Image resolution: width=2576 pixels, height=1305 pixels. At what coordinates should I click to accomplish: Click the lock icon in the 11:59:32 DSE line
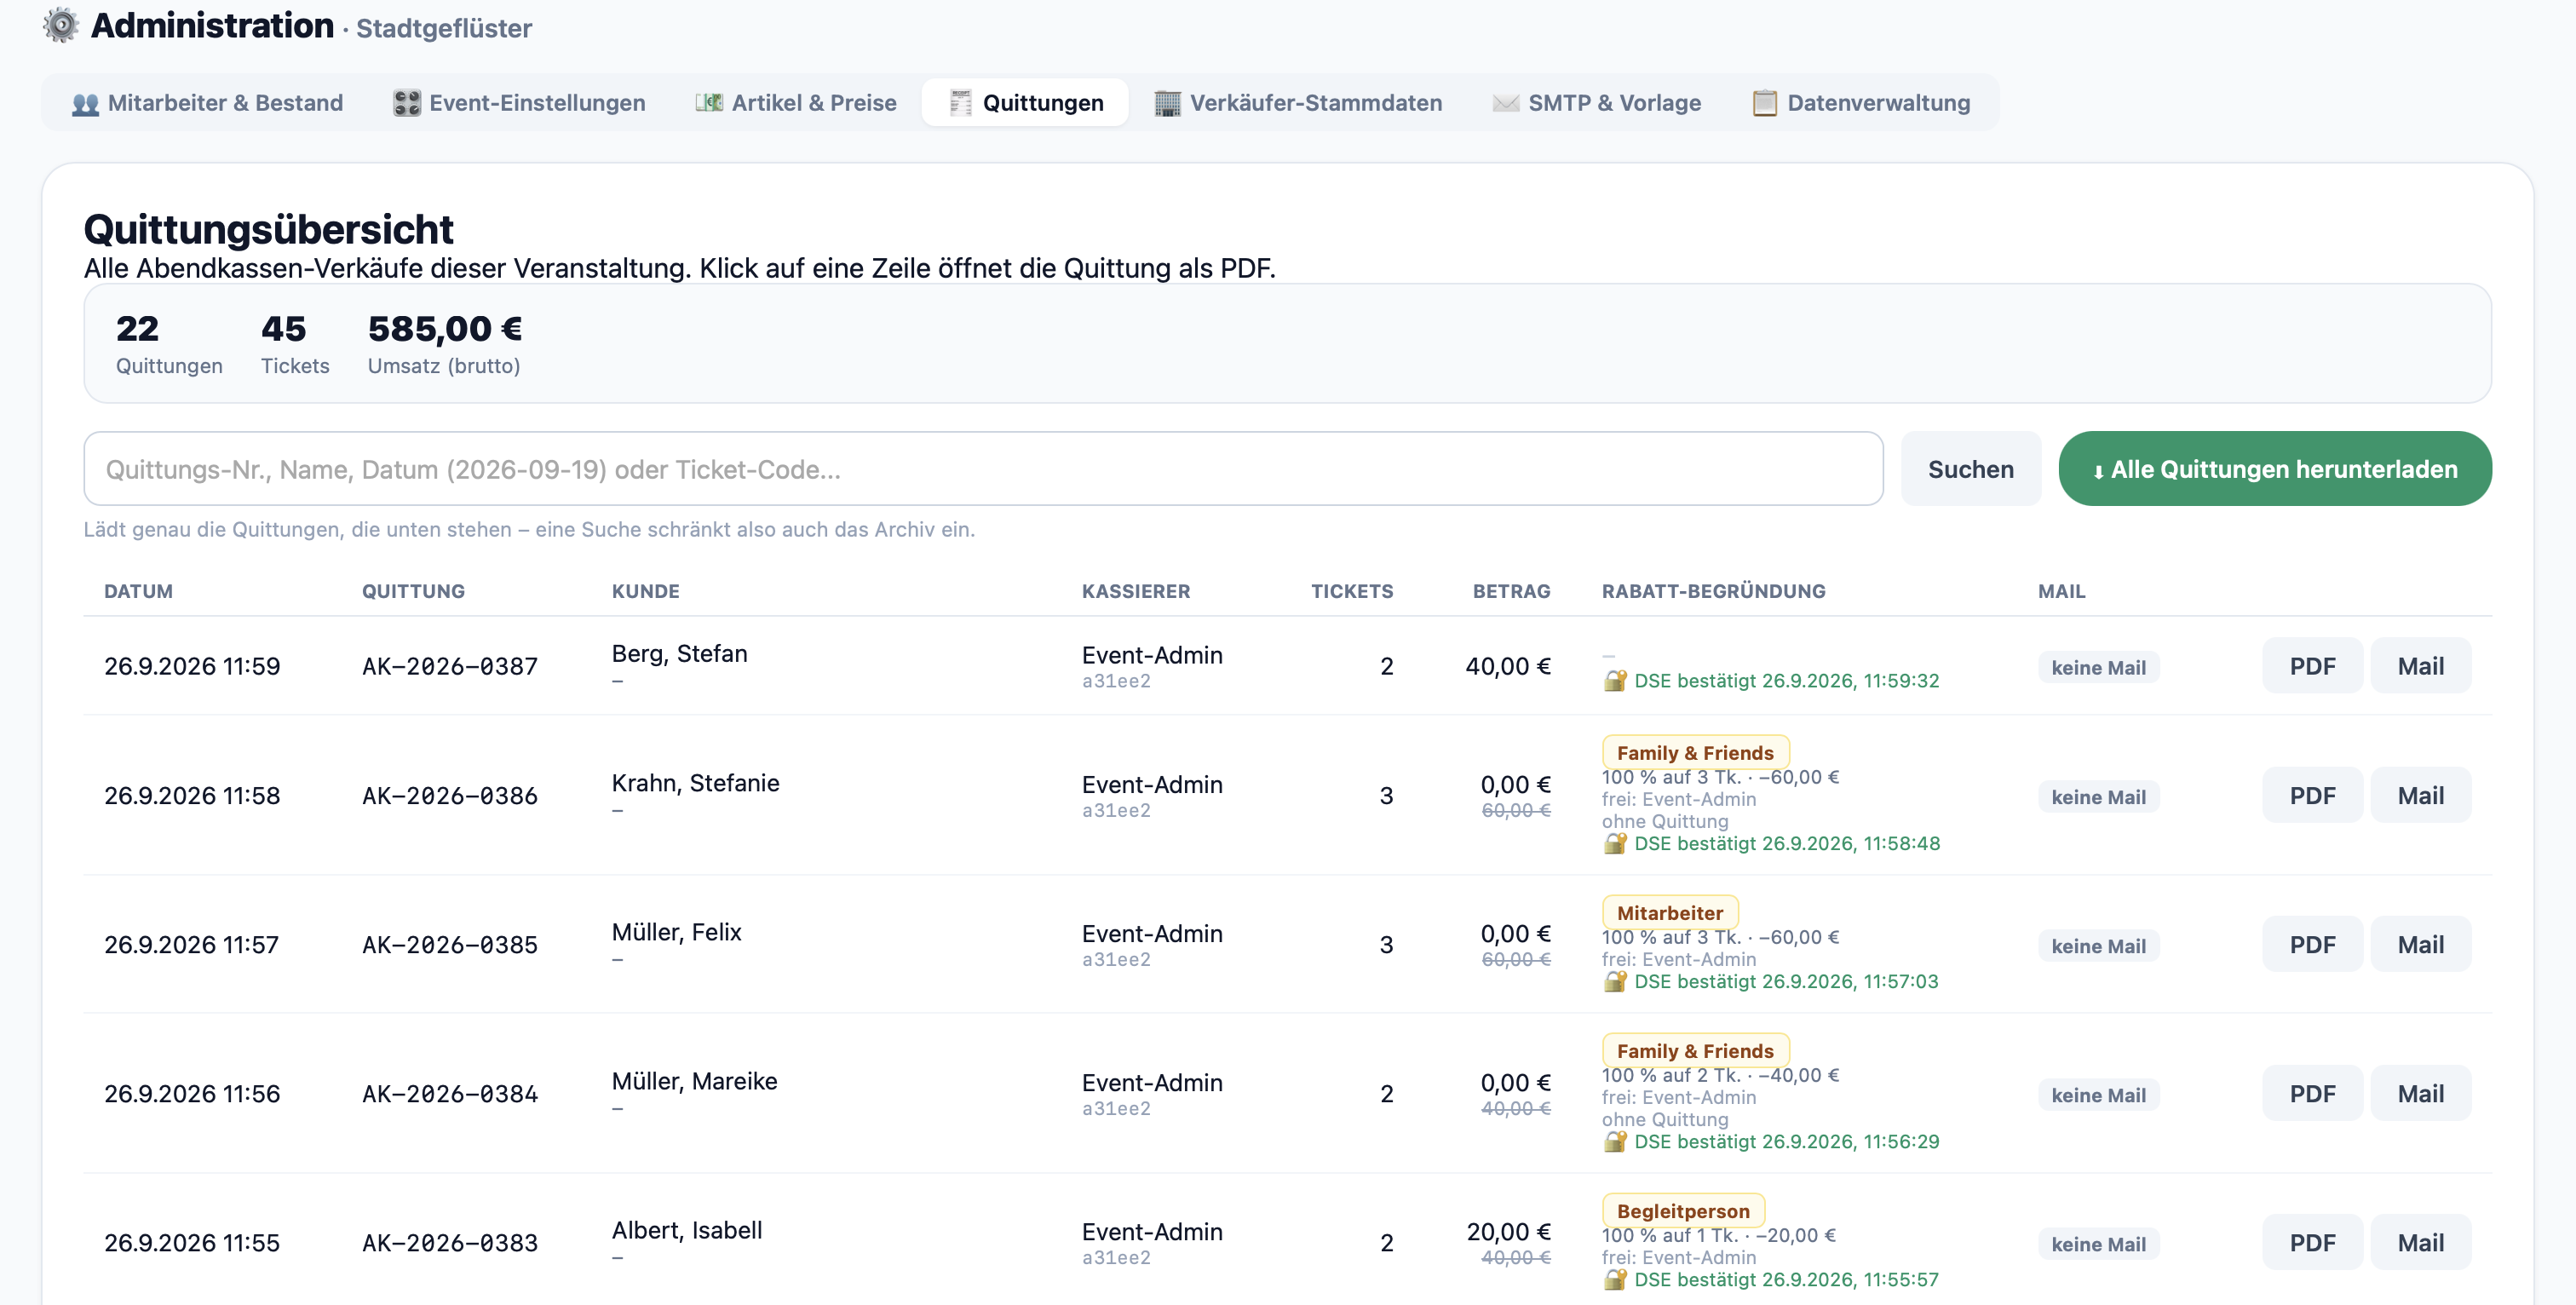tap(1615, 680)
